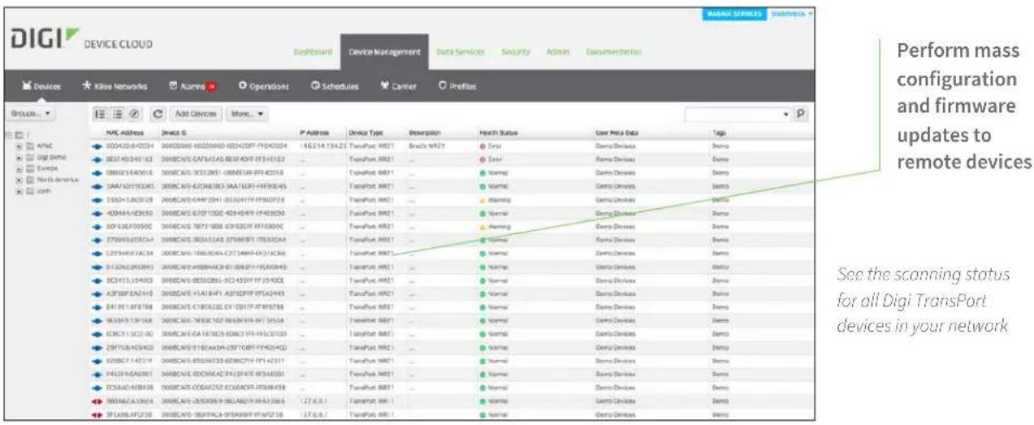Sort by Health Status column header

(x=499, y=132)
